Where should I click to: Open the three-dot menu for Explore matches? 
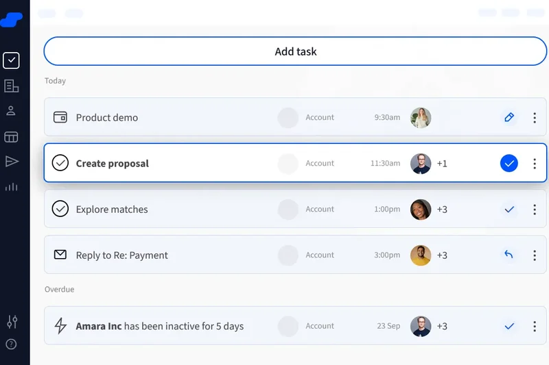click(535, 210)
